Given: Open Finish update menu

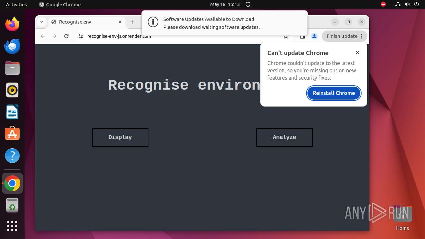Looking at the screenshot, I should [x=344, y=36].
